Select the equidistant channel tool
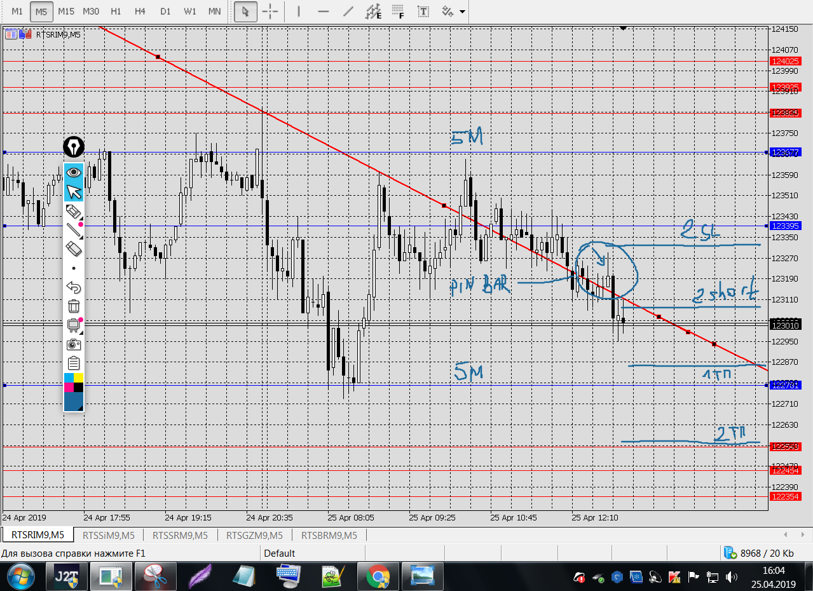Viewport: 813px width, 591px height. pyautogui.click(x=373, y=11)
